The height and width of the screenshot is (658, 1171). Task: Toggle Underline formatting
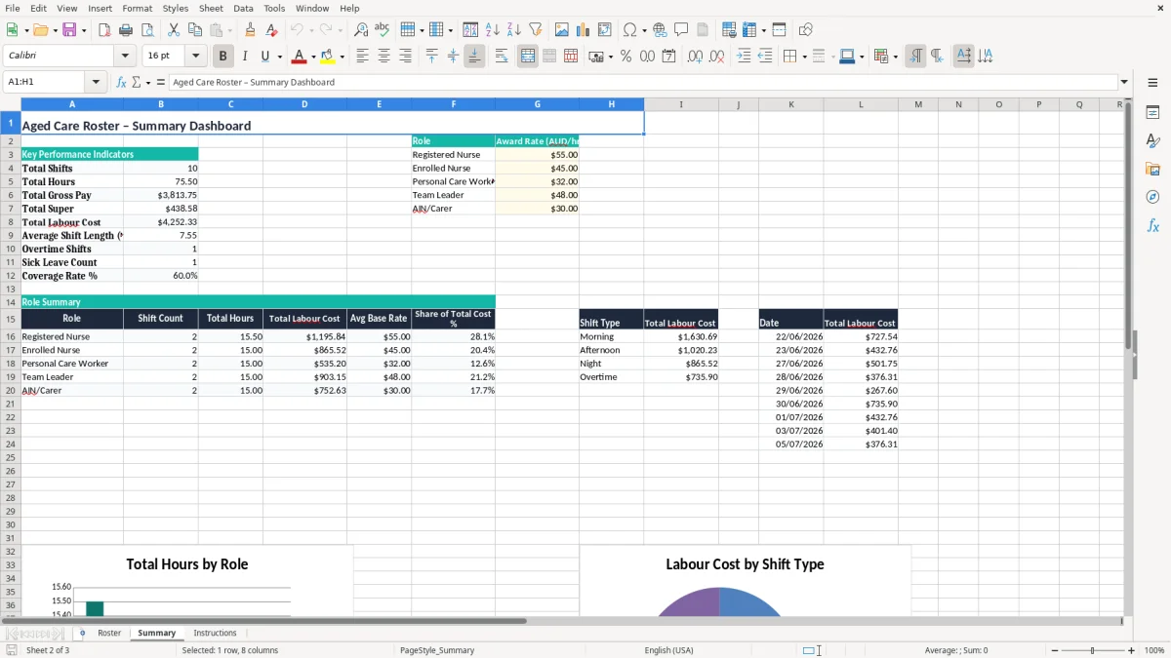coord(264,57)
